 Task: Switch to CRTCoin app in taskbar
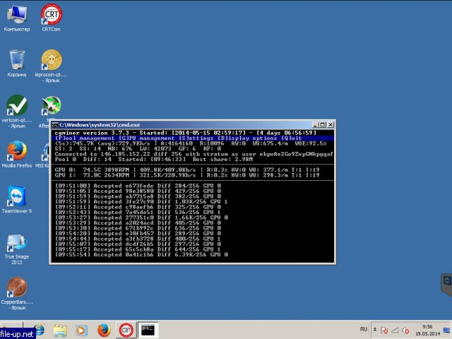pos(126,330)
